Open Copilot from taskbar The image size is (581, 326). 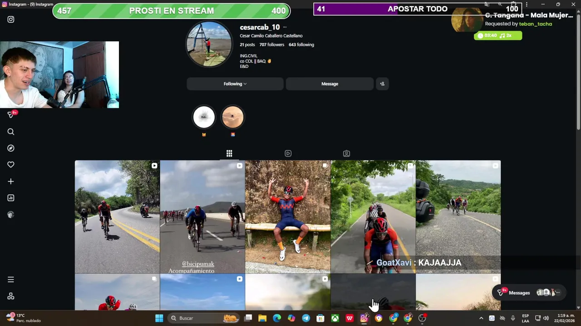click(x=291, y=318)
